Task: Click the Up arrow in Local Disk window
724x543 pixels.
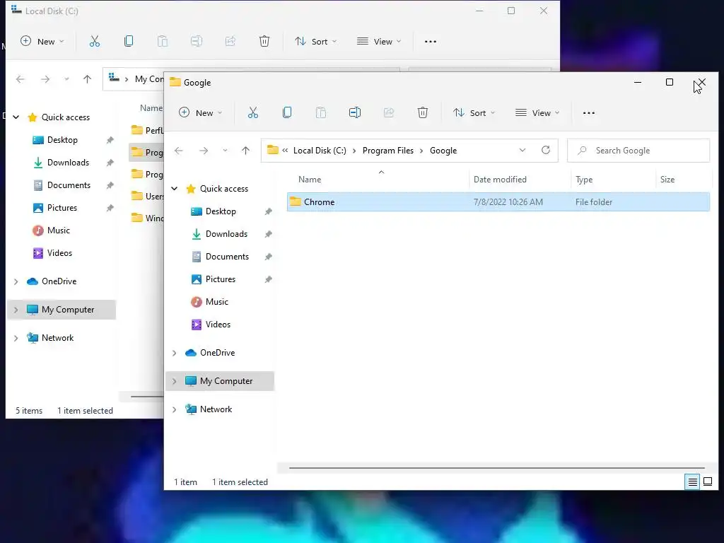Action: [x=87, y=79]
